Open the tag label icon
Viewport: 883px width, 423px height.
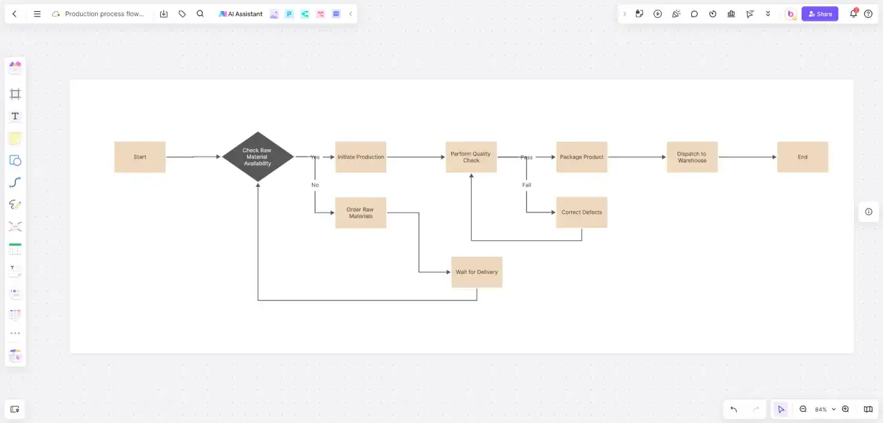click(182, 14)
